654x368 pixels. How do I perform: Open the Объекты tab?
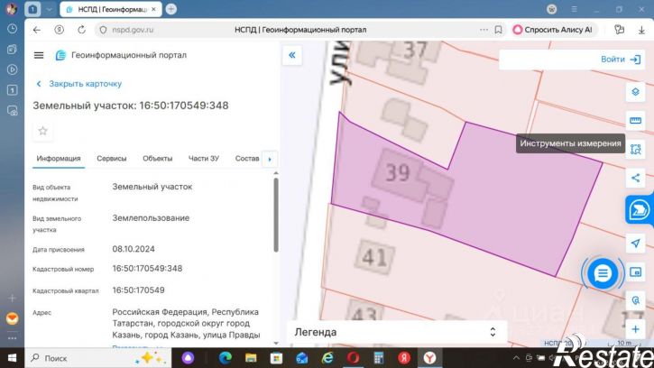[x=157, y=159]
